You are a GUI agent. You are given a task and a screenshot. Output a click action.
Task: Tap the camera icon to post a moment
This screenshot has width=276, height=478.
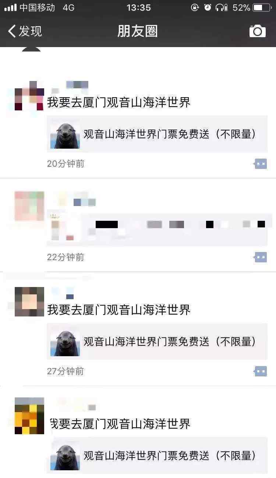point(258,31)
